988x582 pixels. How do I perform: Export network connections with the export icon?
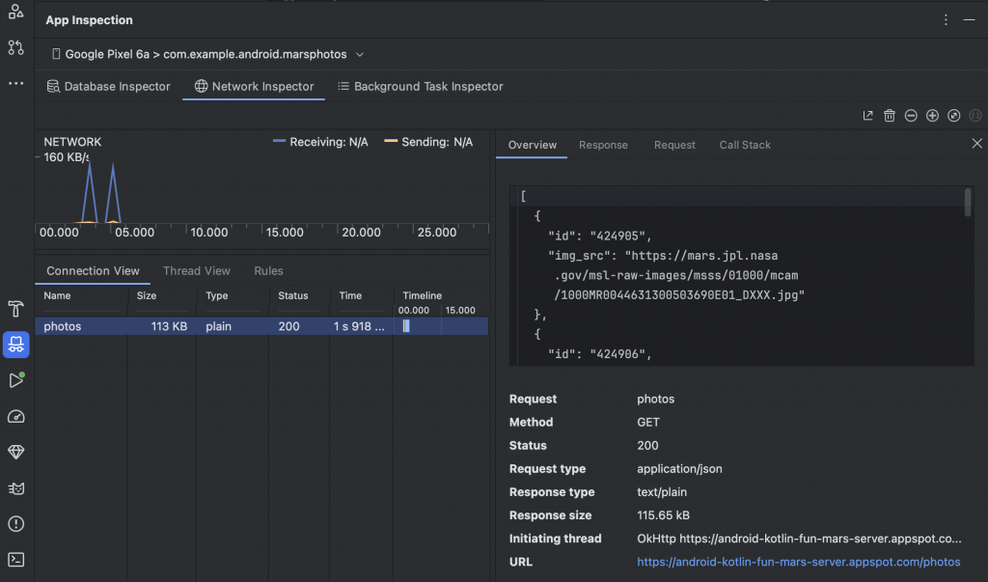point(868,116)
